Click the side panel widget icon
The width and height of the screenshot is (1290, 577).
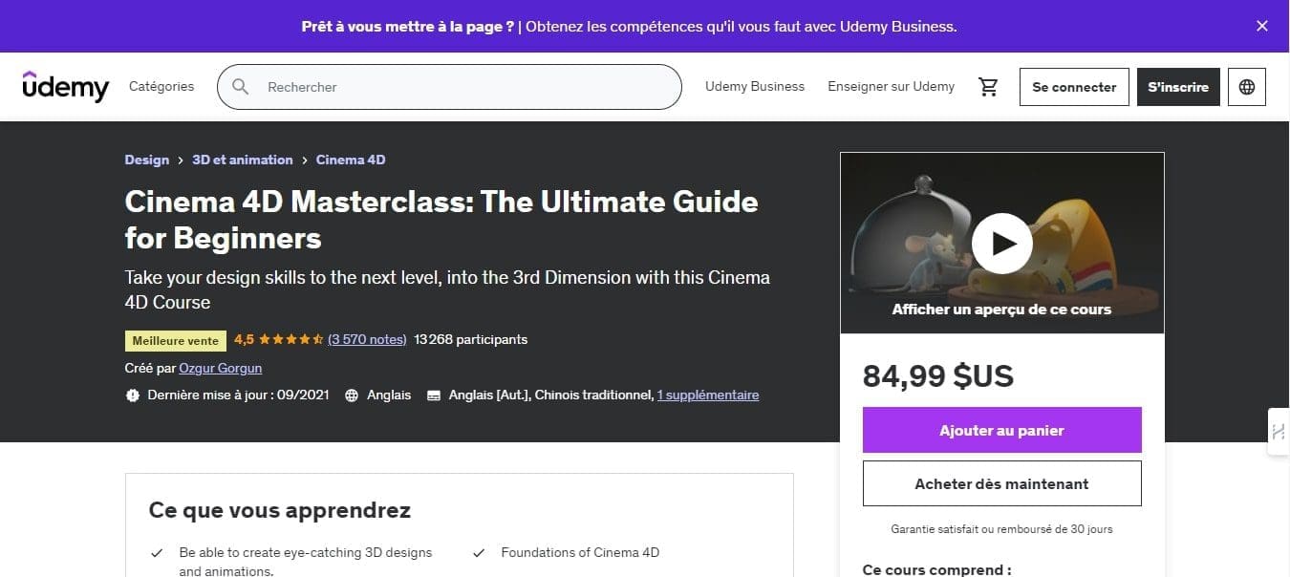1279,432
